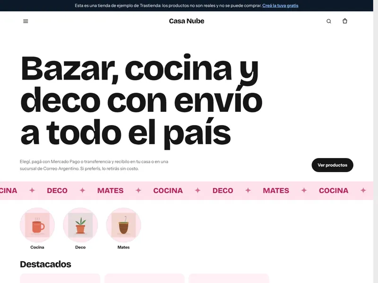Open the search magnifier icon
Viewport: 378px width, 283px height.
pyautogui.click(x=328, y=21)
